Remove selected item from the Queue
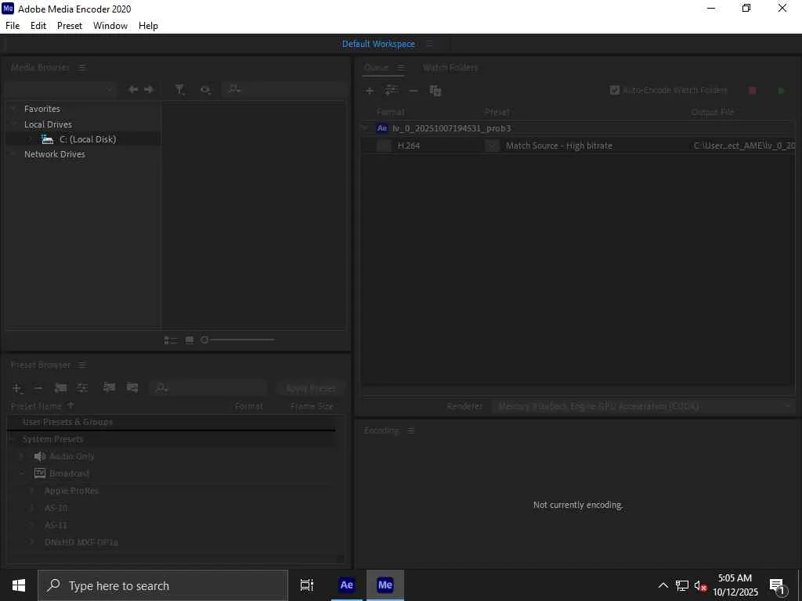 pyautogui.click(x=414, y=91)
